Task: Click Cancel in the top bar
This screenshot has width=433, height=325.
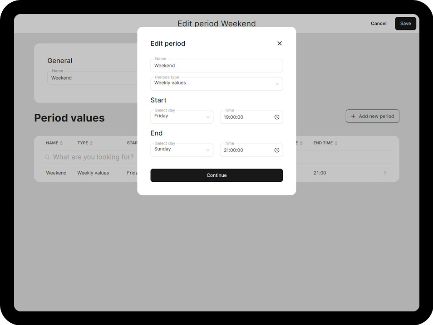Action: (x=379, y=24)
